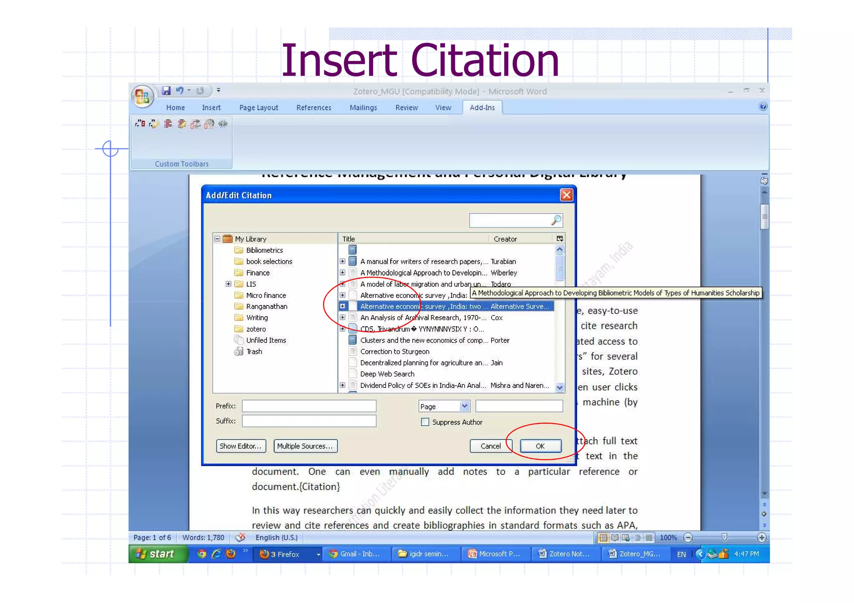Open the Page Layout ribbon tab
This screenshot has width=854, height=603.
pos(259,108)
